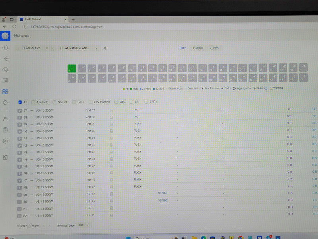Open the Admins people icon in the sidebar
318x239 pixels.
[x=5, y=119]
